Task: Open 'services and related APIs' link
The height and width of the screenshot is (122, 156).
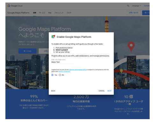Action: pyautogui.click(x=78, y=70)
